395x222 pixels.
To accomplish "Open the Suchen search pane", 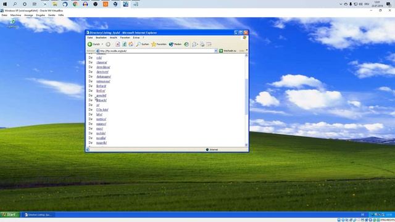I will coord(143,44).
